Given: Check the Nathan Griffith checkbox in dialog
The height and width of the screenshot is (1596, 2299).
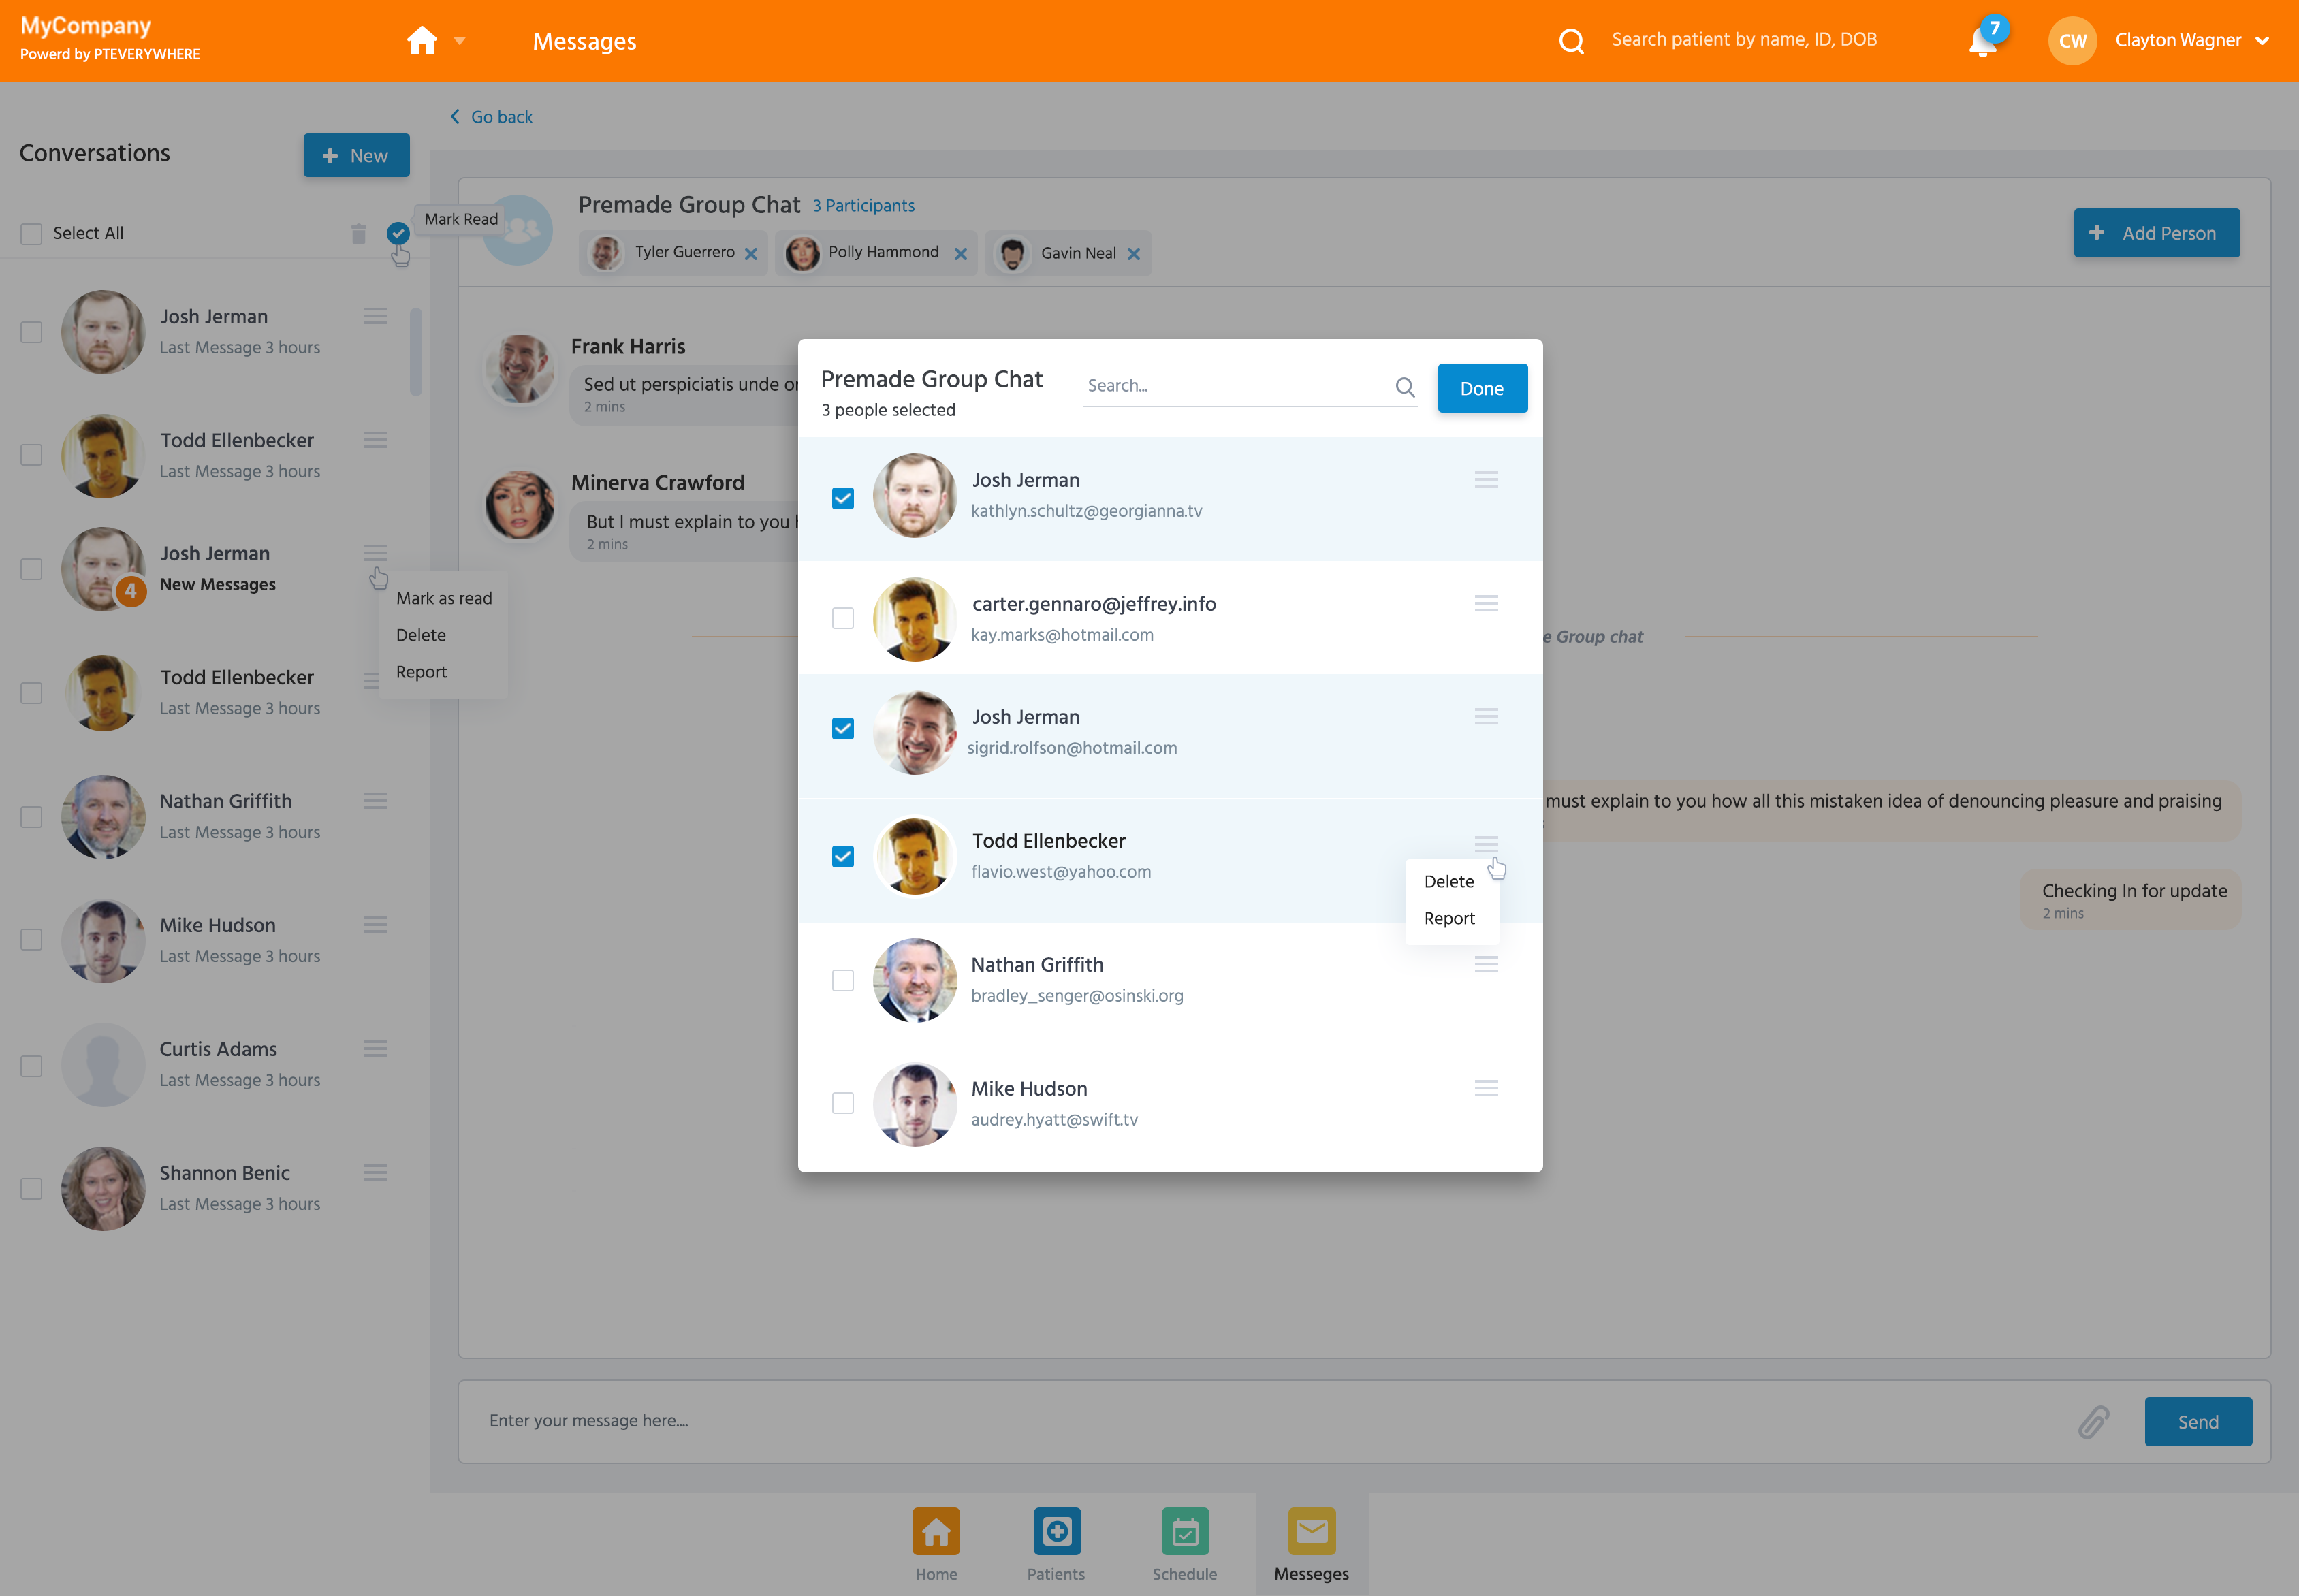Looking at the screenshot, I should point(843,980).
